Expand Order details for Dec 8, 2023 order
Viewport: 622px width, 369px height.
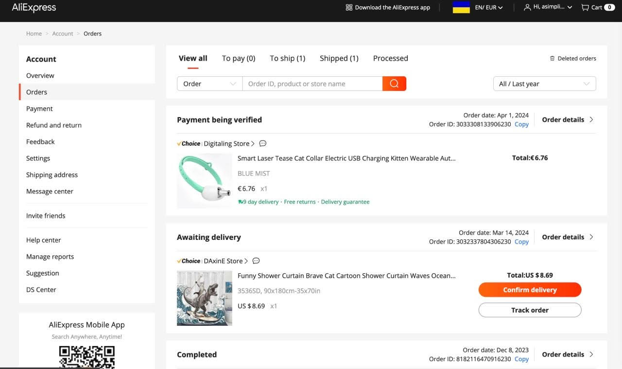click(x=568, y=354)
